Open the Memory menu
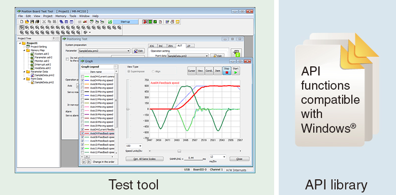The height and width of the screenshot is (195, 396). click(x=60, y=16)
